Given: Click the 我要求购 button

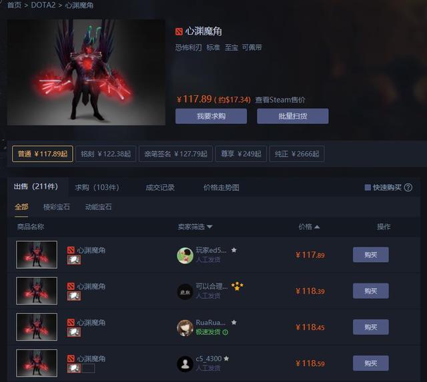Looking at the screenshot, I should point(211,116).
